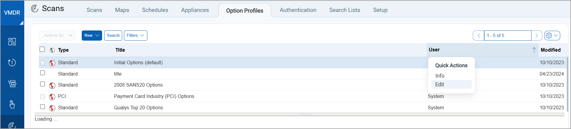Open the Schedules tab
The height and width of the screenshot is (129, 571).
(x=155, y=10)
